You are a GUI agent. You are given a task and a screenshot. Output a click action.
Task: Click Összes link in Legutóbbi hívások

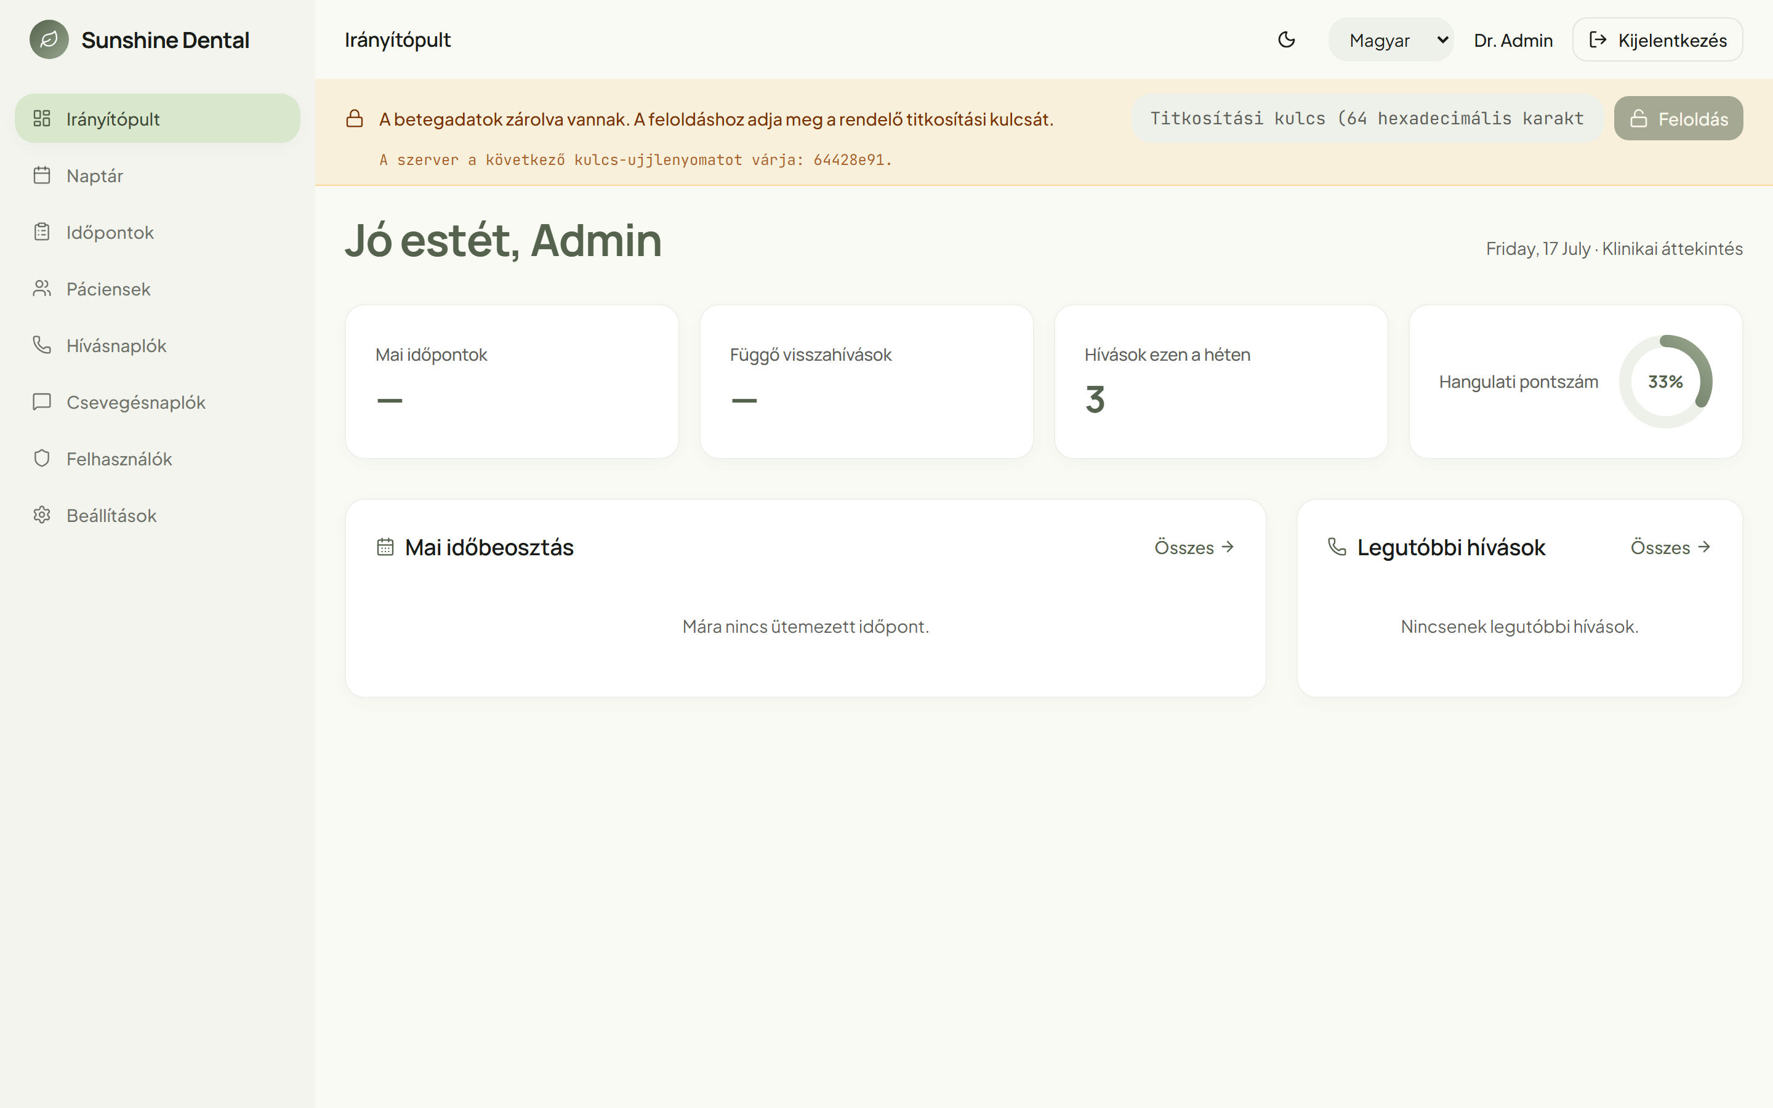pos(1670,547)
